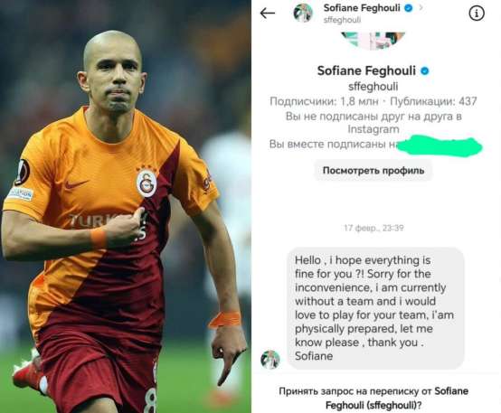Tap the Подписчики 1,8 млн follower count
The image size is (501, 413).
point(324,101)
